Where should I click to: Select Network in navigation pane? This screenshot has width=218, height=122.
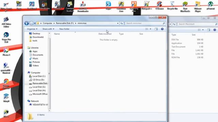point(33,101)
